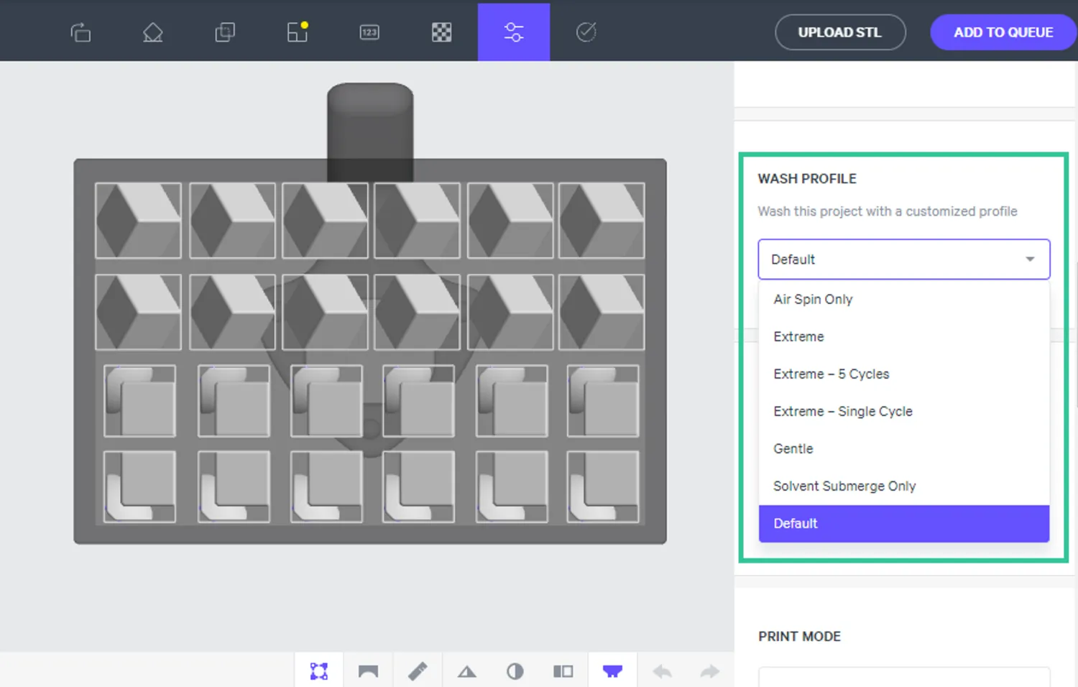Click the checkmark analysis icon
The width and height of the screenshot is (1078, 687).
586,32
